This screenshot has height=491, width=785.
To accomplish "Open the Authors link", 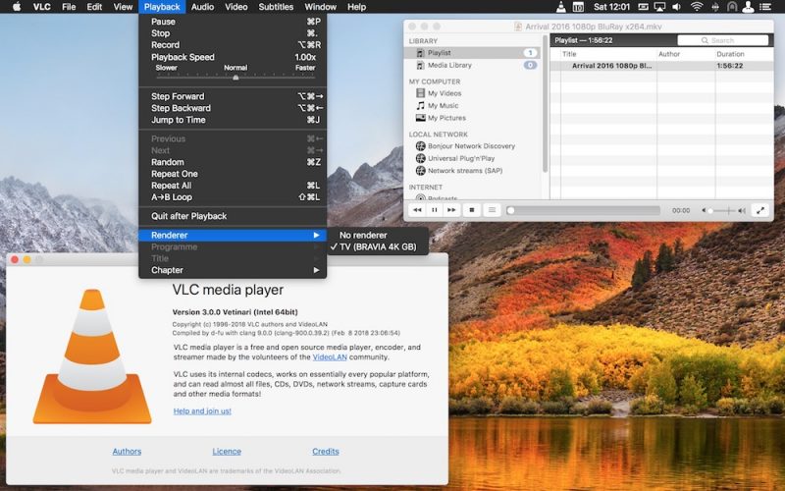I will [127, 452].
